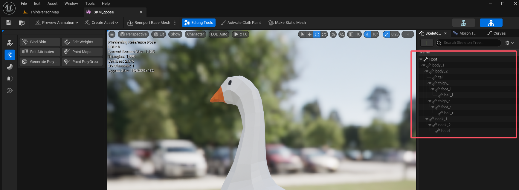Open the grid snap size value 10

358,34
